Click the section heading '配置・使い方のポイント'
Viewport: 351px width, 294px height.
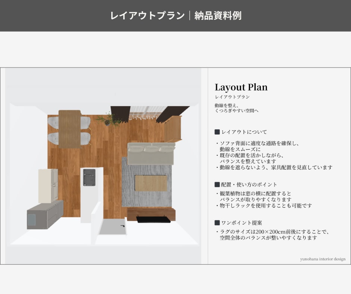pos(249,185)
